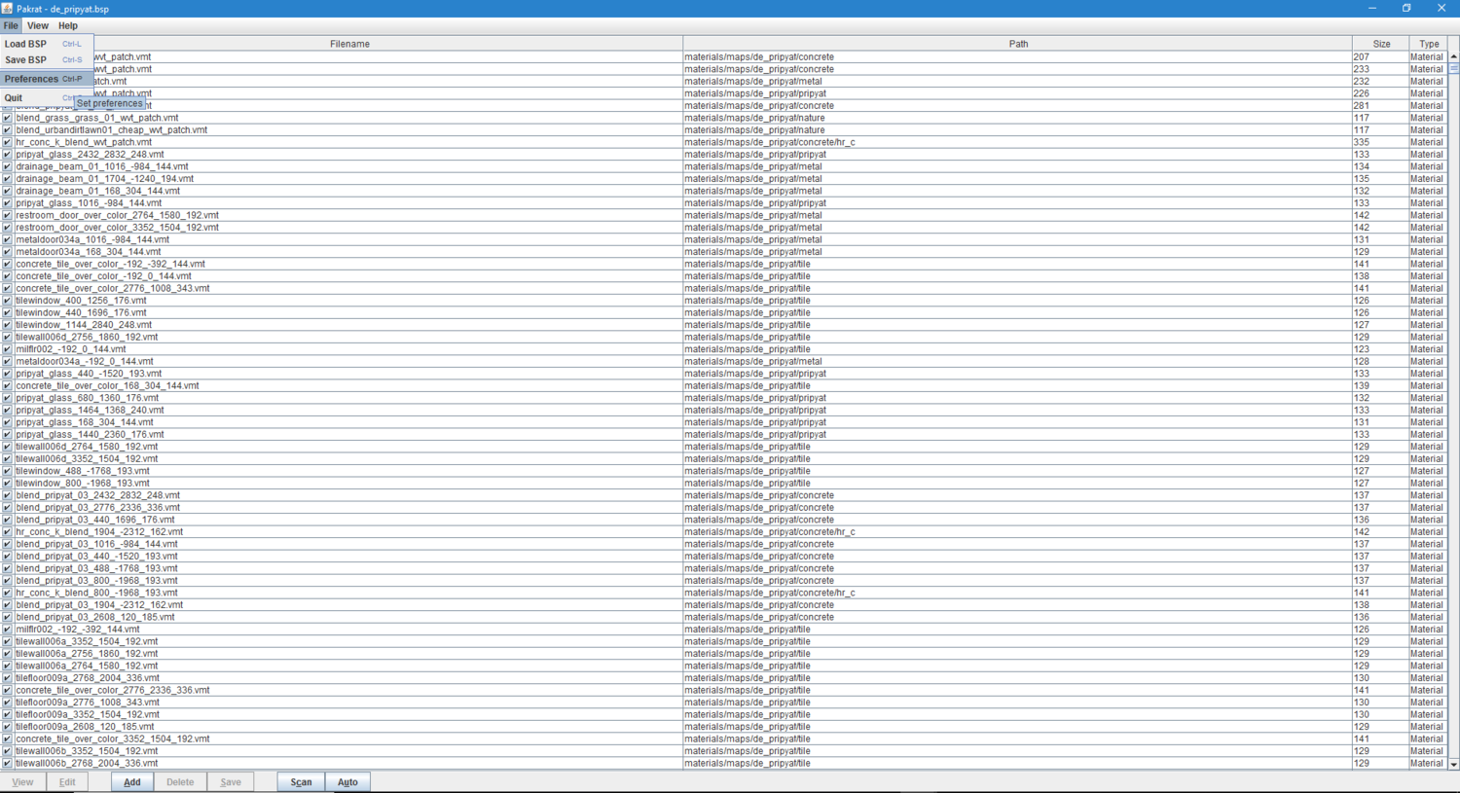The image size is (1460, 793).
Task: Toggle checkbox for pripyat_glass_2432_2832_248.vmt
Action: tap(7, 155)
